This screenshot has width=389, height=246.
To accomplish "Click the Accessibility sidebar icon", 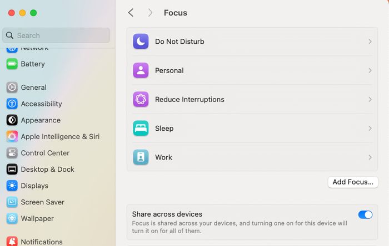I will point(12,104).
